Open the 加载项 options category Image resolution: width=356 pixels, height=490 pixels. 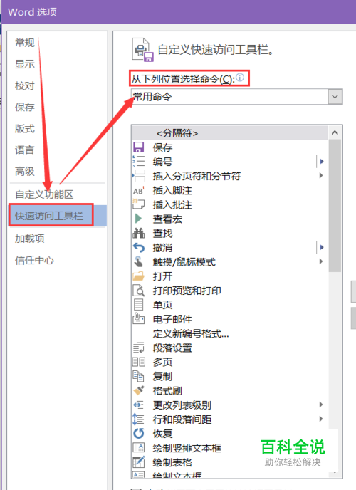[30, 239]
